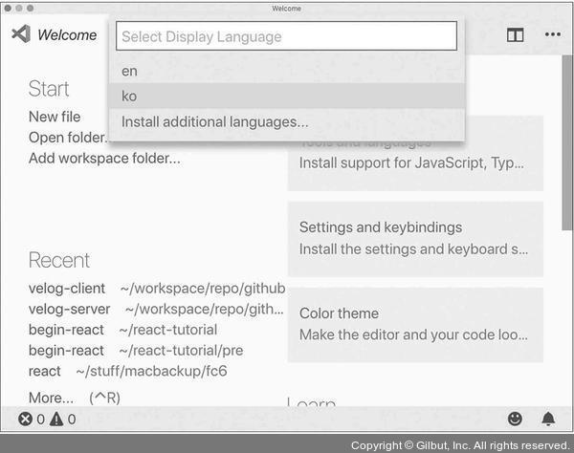Click the '(^R)' shortcut hint text

pyautogui.click(x=104, y=398)
